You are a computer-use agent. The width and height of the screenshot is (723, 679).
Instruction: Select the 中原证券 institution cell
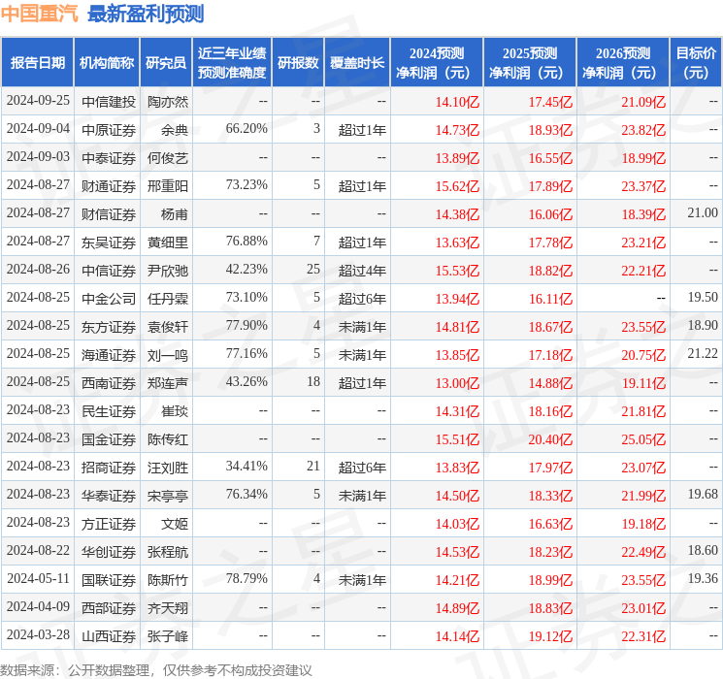(x=109, y=130)
